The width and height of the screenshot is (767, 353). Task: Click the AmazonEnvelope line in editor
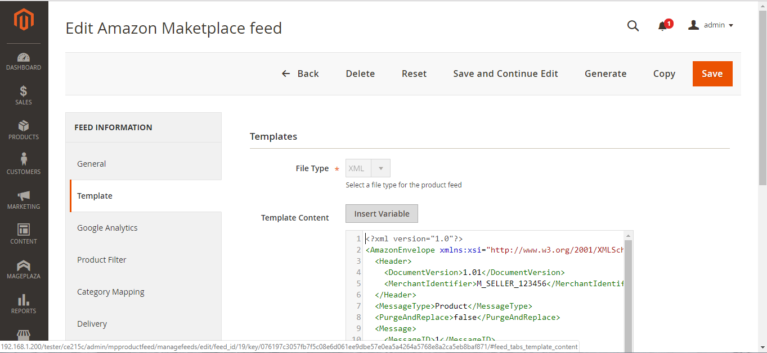495,250
